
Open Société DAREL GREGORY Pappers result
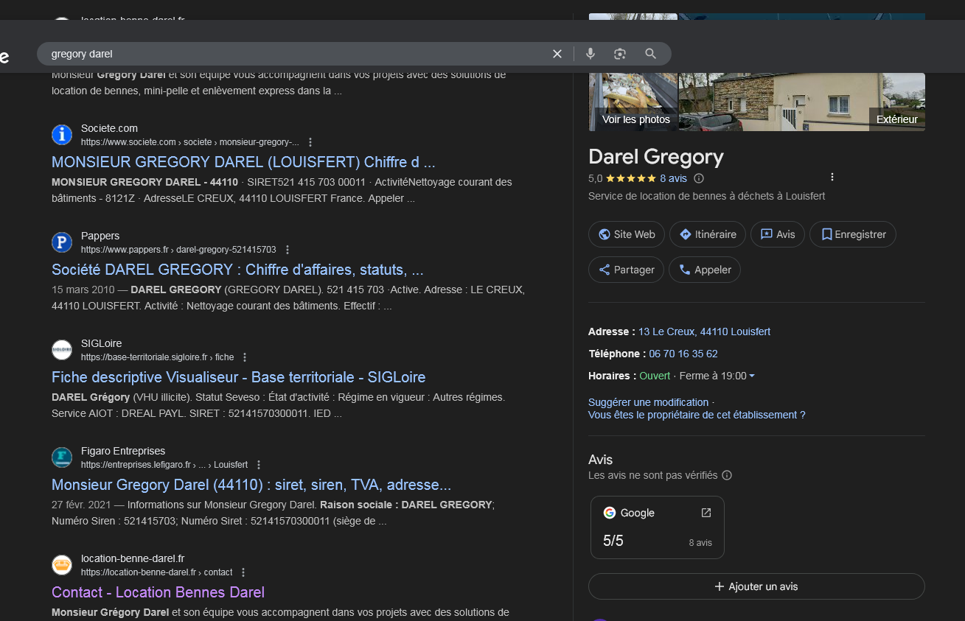pyautogui.click(x=237, y=270)
